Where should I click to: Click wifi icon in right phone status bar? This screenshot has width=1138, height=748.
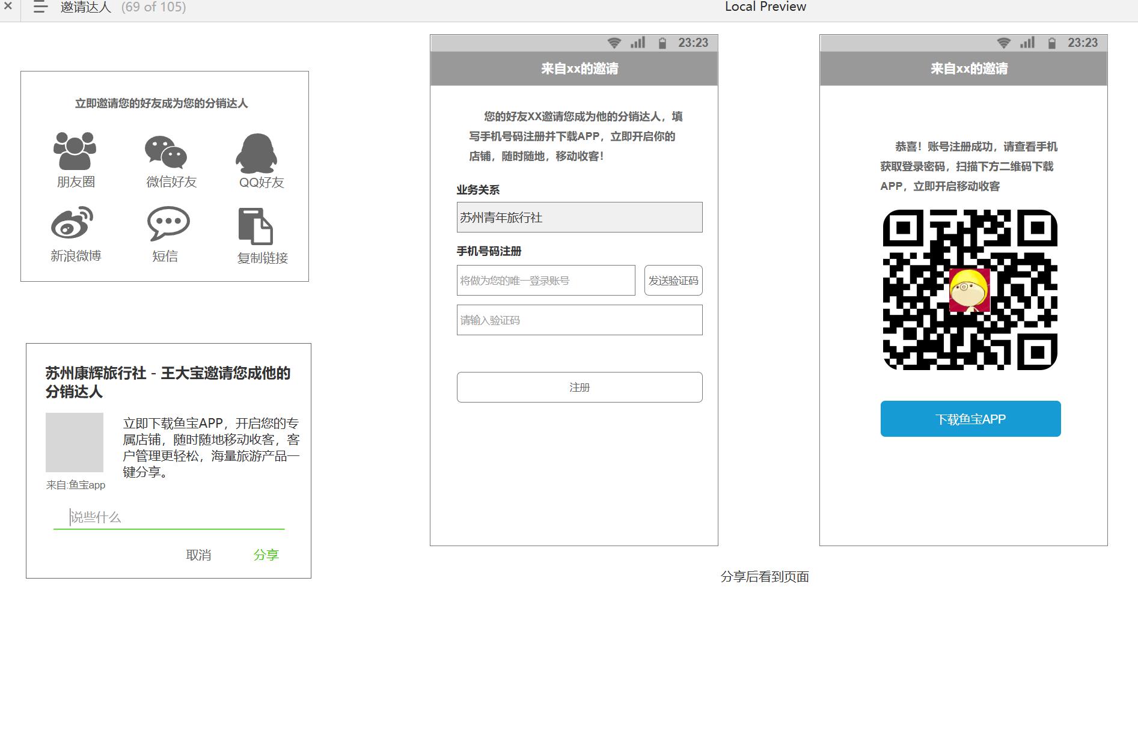coord(1003,43)
